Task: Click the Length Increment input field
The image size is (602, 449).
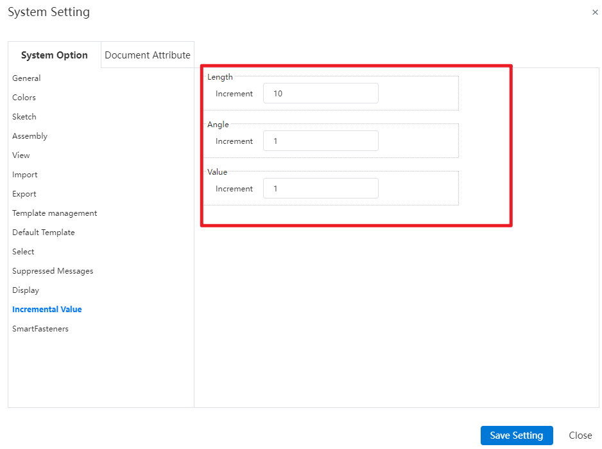Action: (x=321, y=93)
